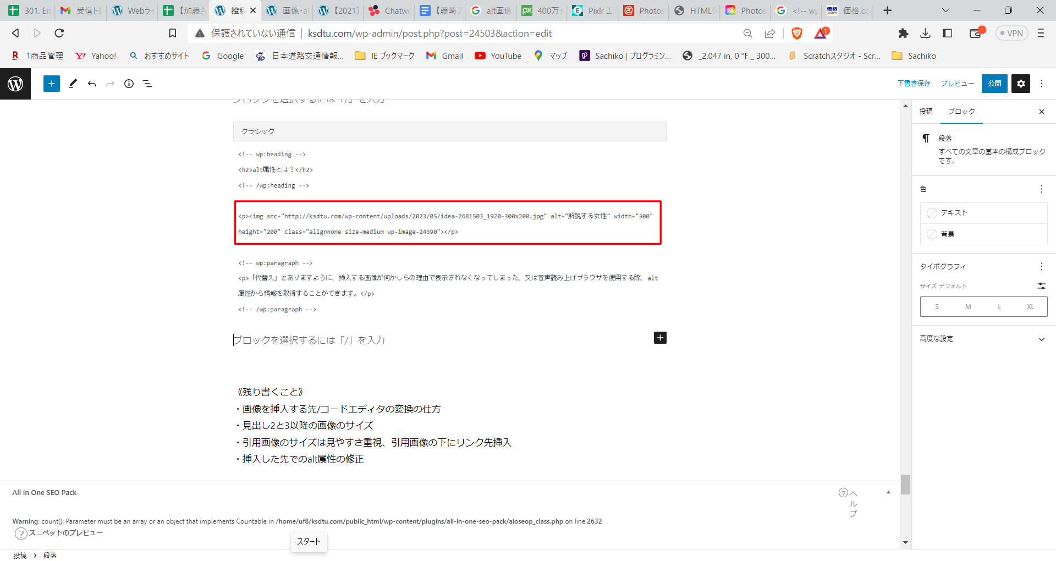Select the クラシック block header
Image resolution: width=1056 pixels, height=561 pixels.
click(x=449, y=131)
